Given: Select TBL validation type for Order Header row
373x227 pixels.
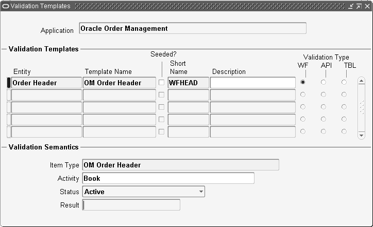Looking at the screenshot, I should point(344,82).
